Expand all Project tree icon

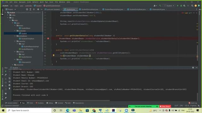click(30, 9)
